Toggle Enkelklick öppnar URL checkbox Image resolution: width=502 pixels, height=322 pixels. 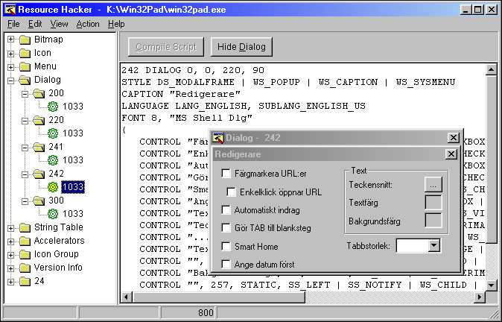coord(231,192)
